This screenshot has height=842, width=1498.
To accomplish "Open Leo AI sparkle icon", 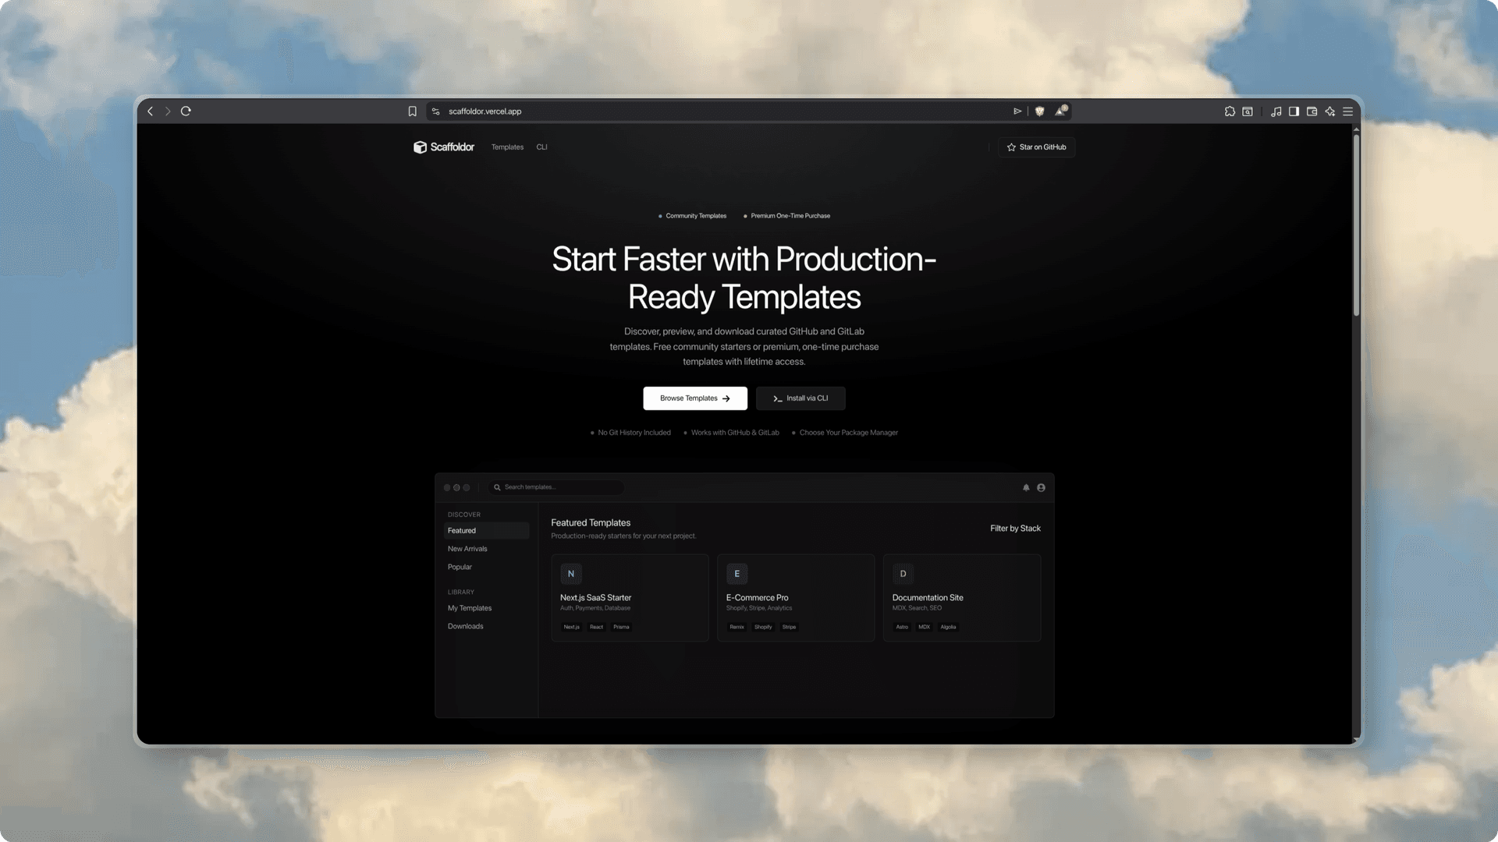I will pyautogui.click(x=1330, y=111).
